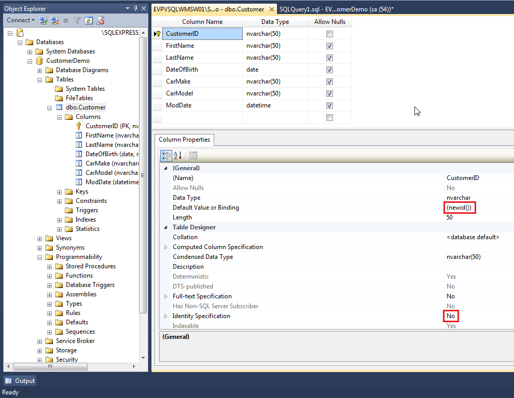This screenshot has height=398, width=514.
Task: Check Allow Nulls for CustomerID
Action: click(x=329, y=33)
